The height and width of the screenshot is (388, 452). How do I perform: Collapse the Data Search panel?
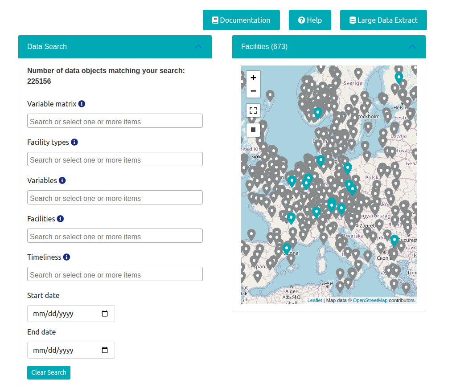point(198,47)
